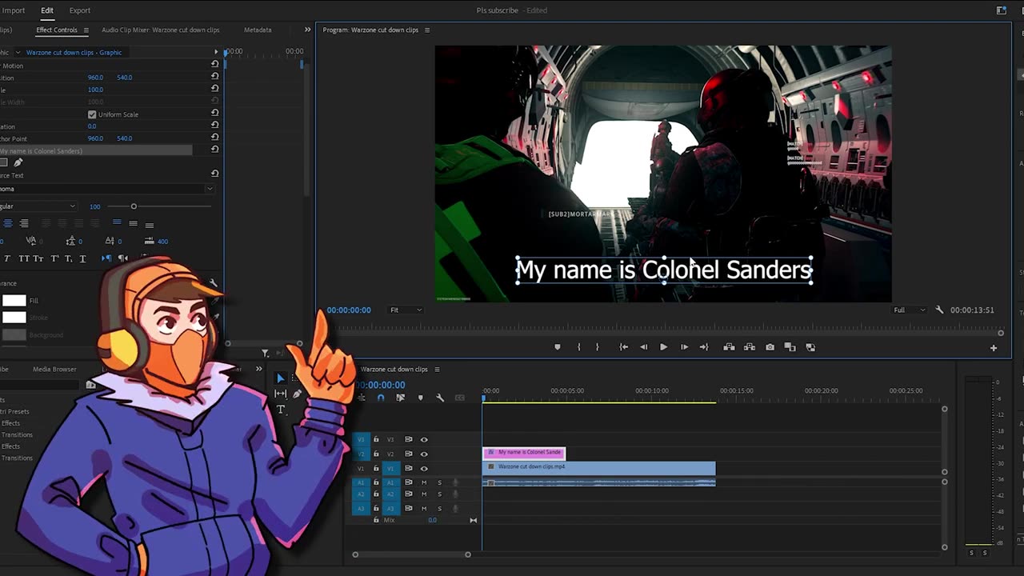
Task: Toggle Uniform Scale checkbox
Action: (x=92, y=114)
